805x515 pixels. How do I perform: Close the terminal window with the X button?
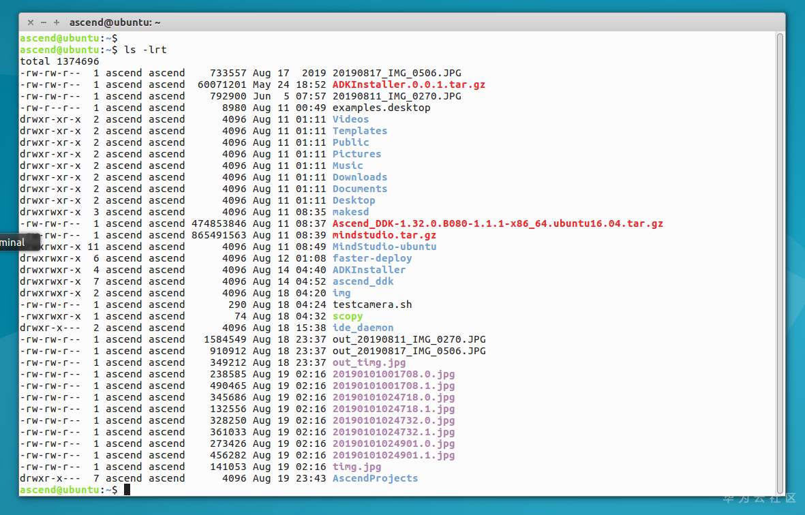(31, 22)
